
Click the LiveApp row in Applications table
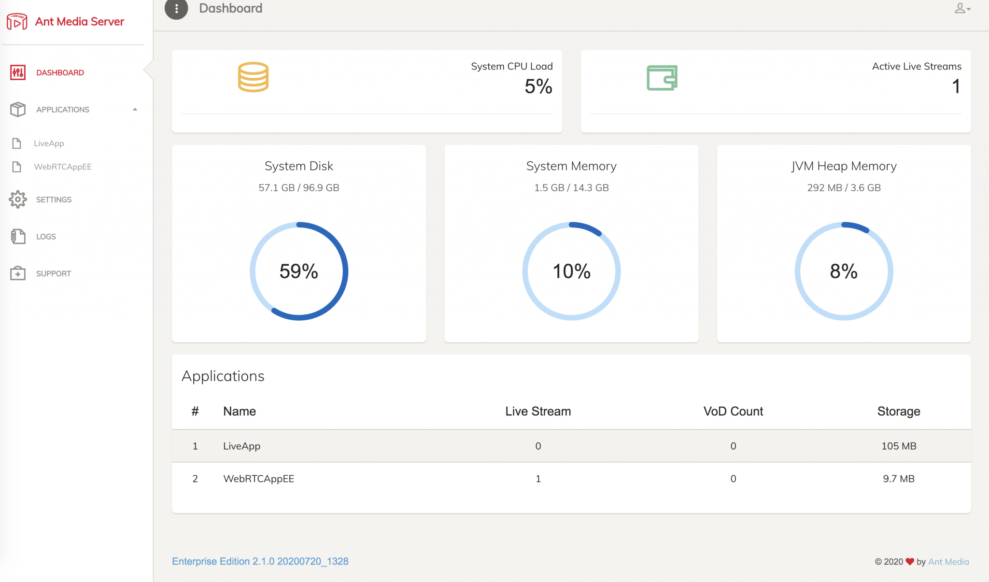click(x=241, y=446)
